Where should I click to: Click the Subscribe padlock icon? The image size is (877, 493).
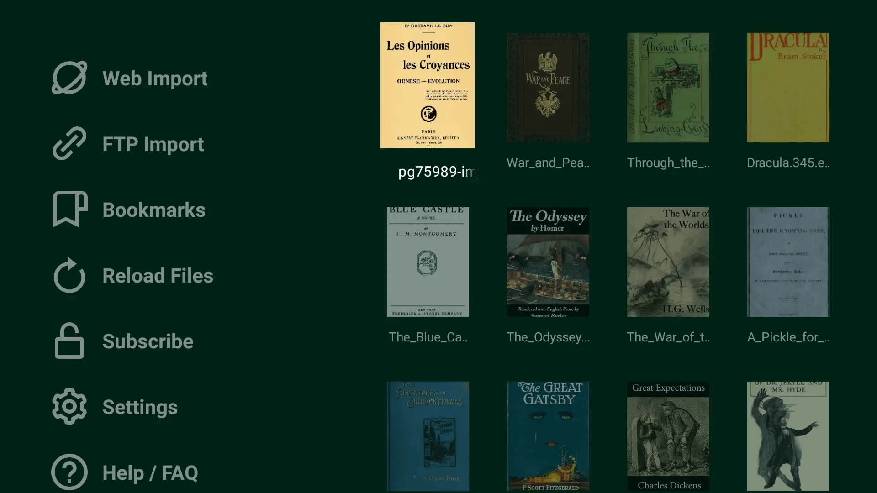click(x=69, y=341)
